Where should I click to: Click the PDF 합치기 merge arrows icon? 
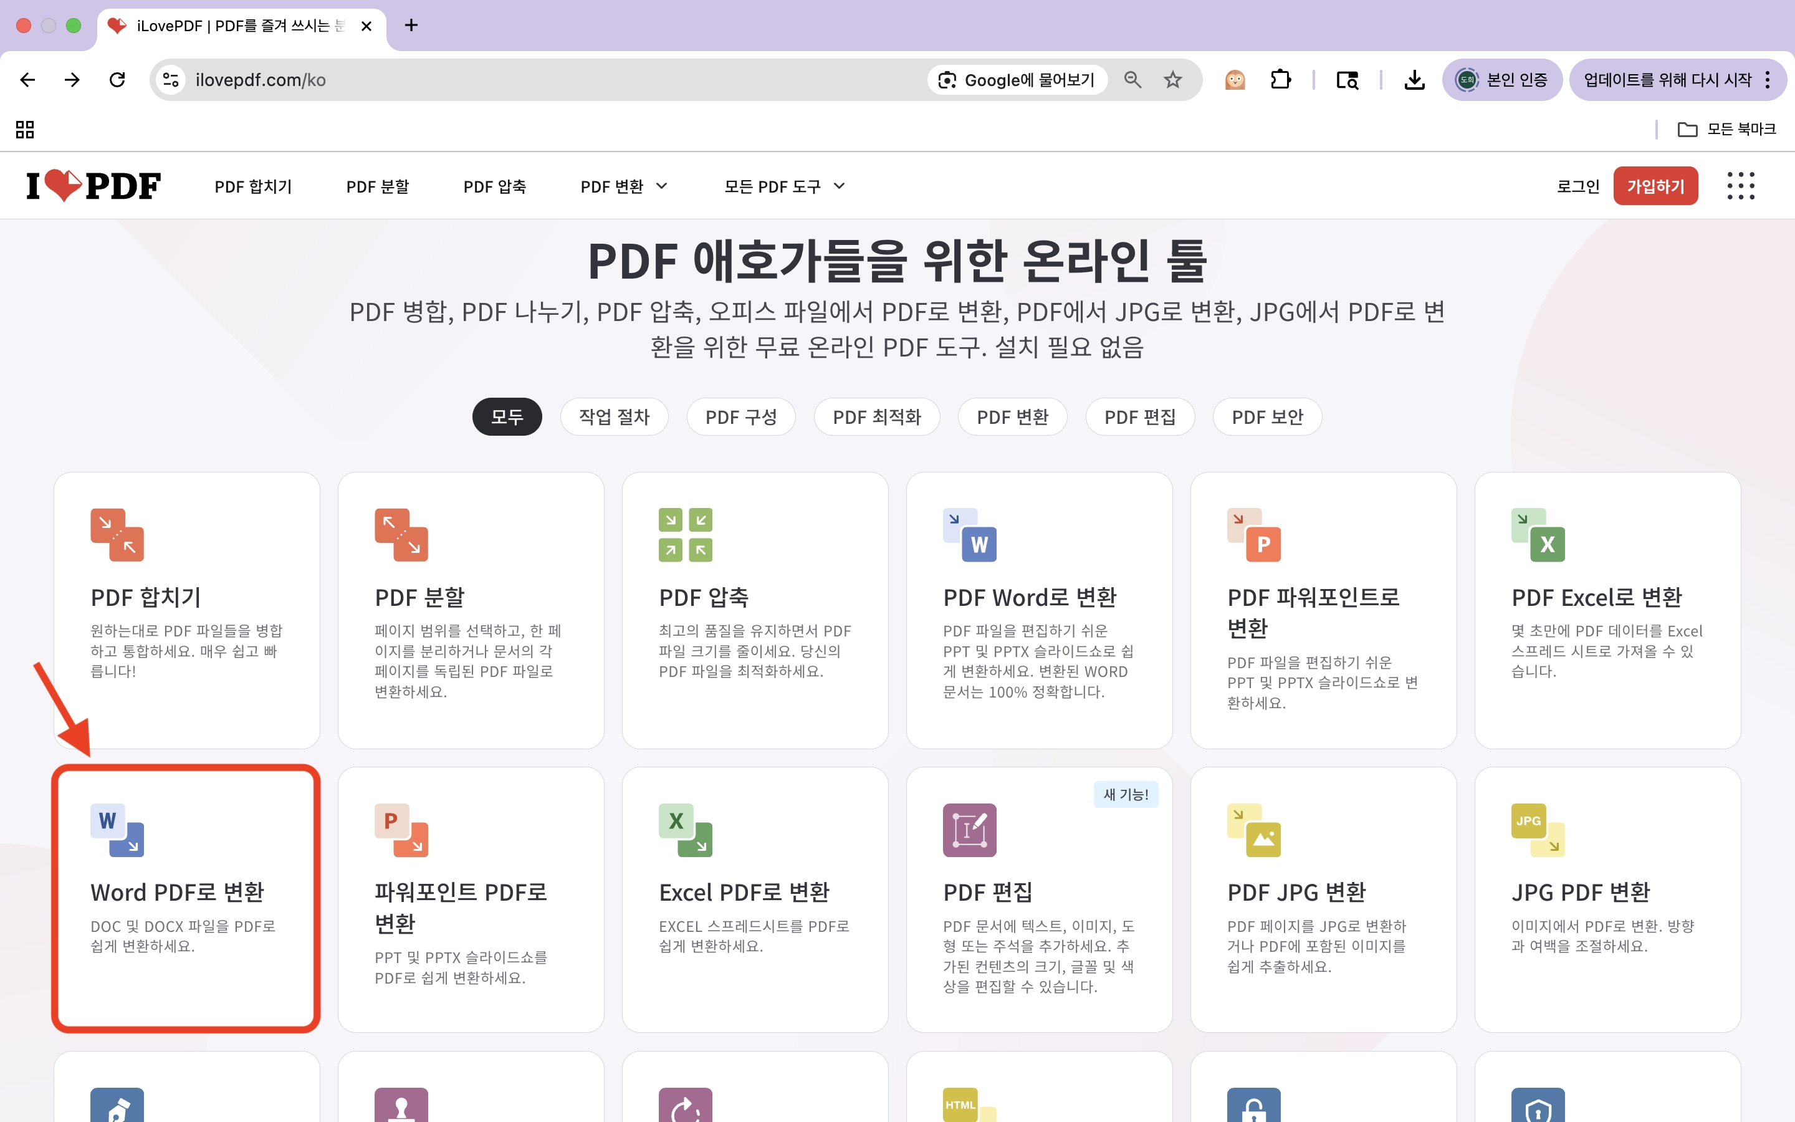pos(117,534)
